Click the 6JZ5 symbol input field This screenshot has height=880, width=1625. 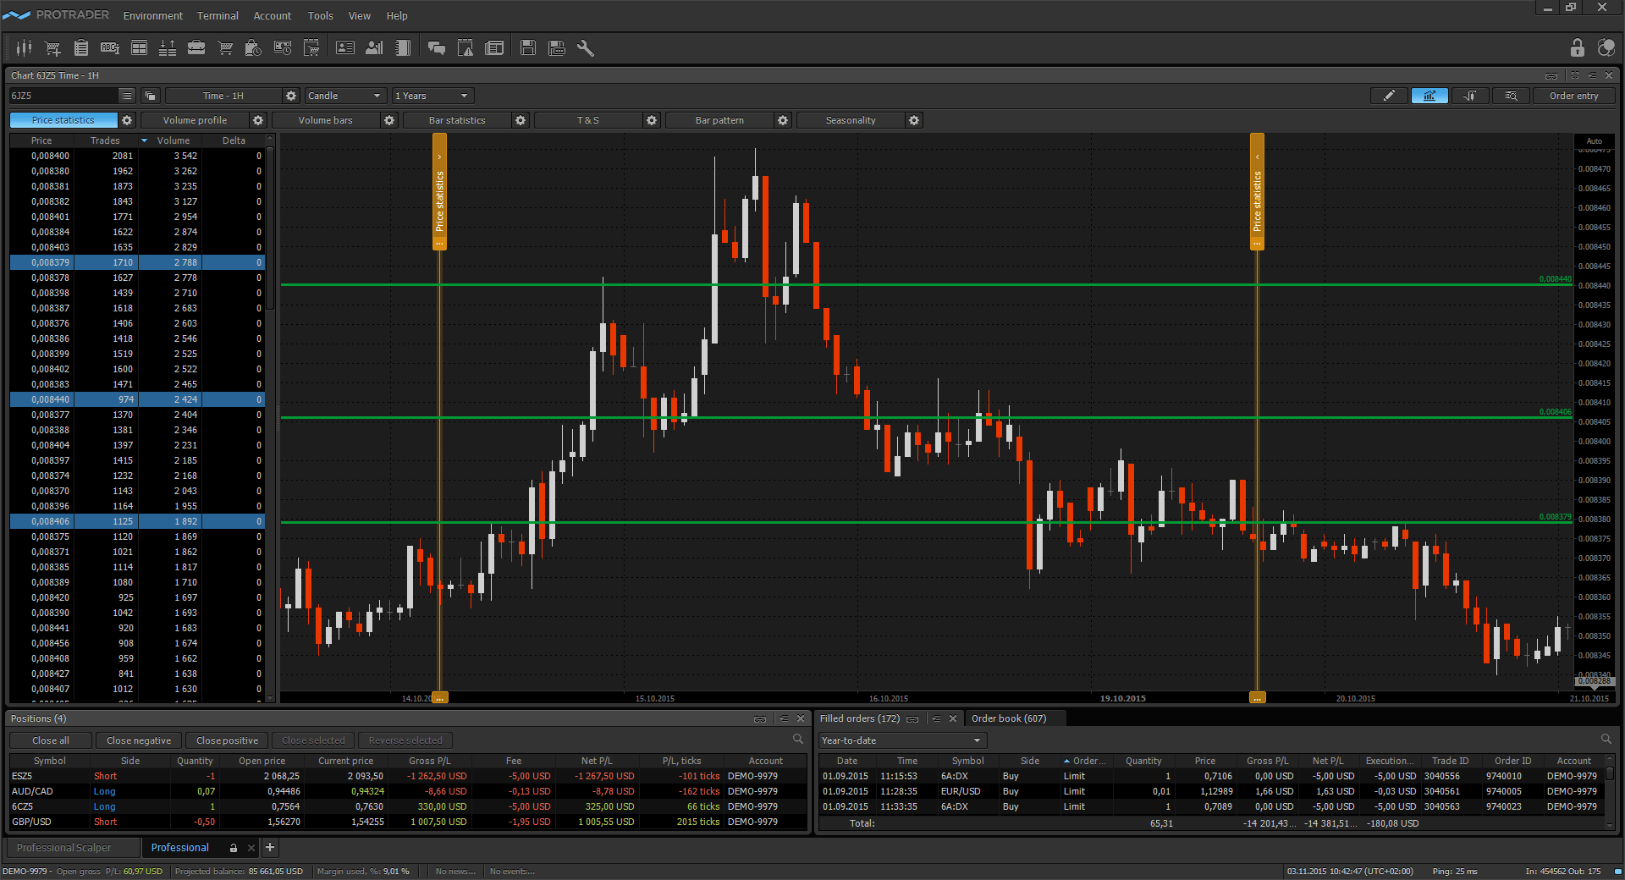point(63,96)
